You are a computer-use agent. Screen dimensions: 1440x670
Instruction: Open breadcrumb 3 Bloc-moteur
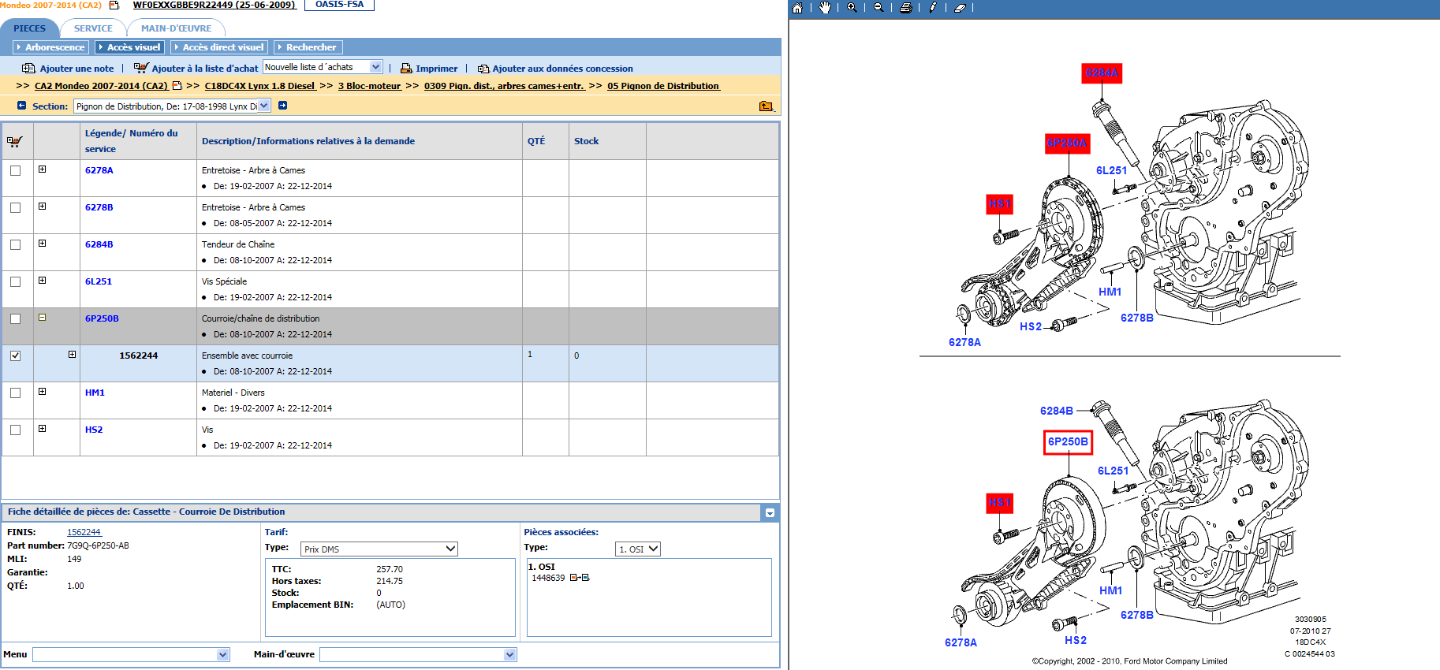click(370, 86)
